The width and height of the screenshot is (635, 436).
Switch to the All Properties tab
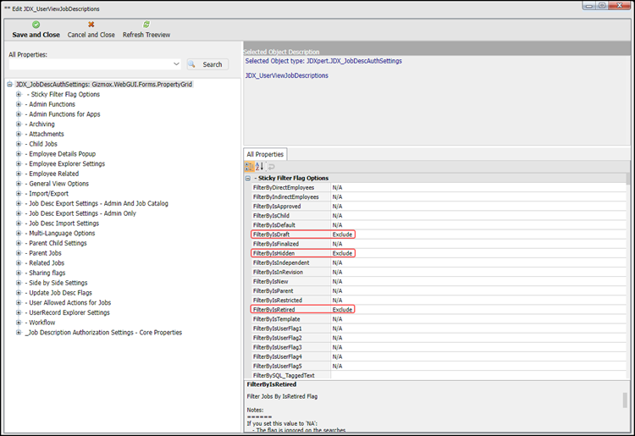265,154
